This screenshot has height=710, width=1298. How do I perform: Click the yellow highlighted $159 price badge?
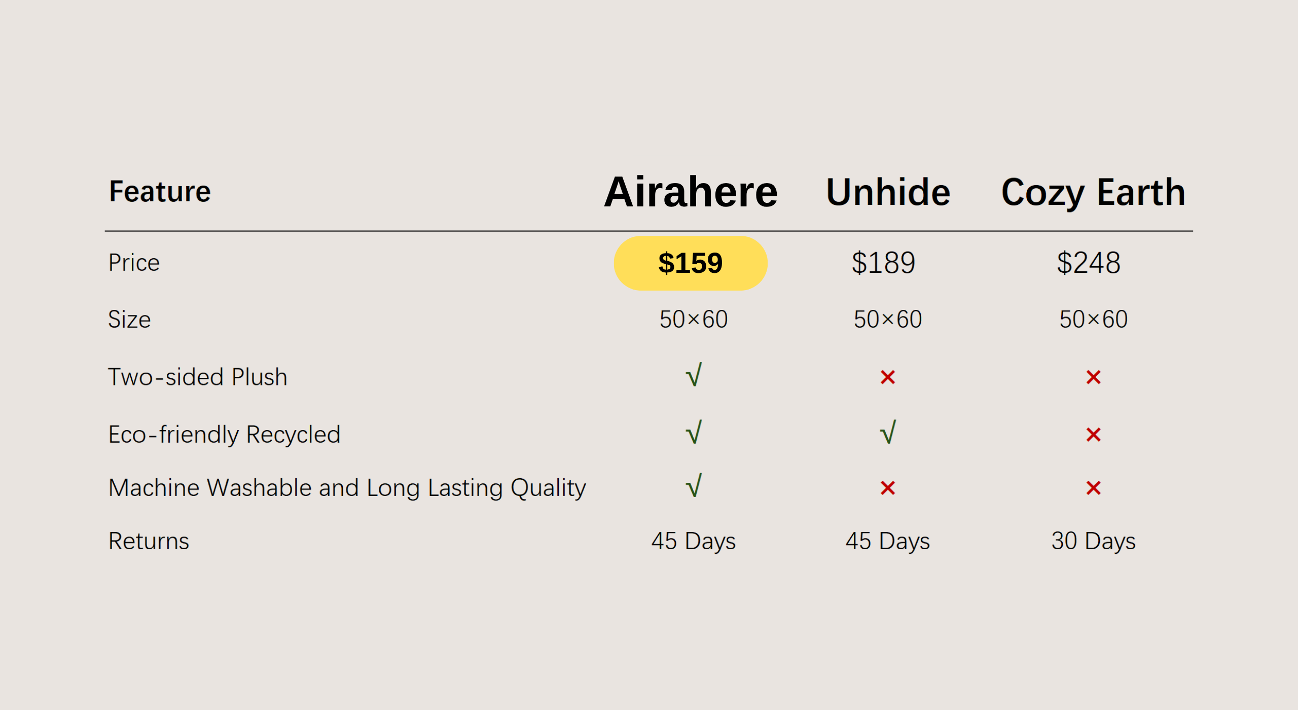click(x=691, y=263)
